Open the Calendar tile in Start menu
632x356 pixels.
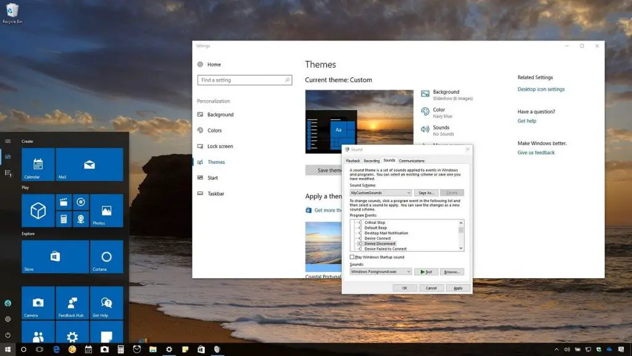(38, 164)
